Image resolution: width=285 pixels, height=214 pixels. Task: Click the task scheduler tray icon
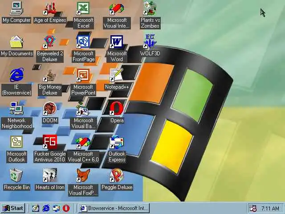tap(253, 208)
